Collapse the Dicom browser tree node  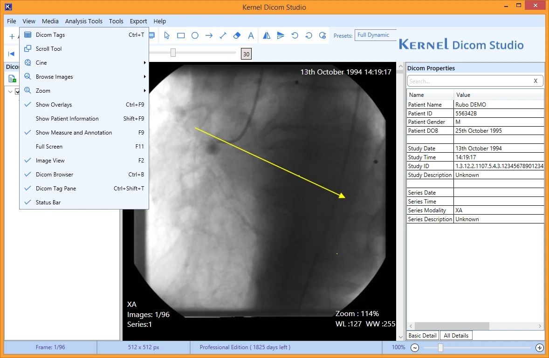[10, 92]
